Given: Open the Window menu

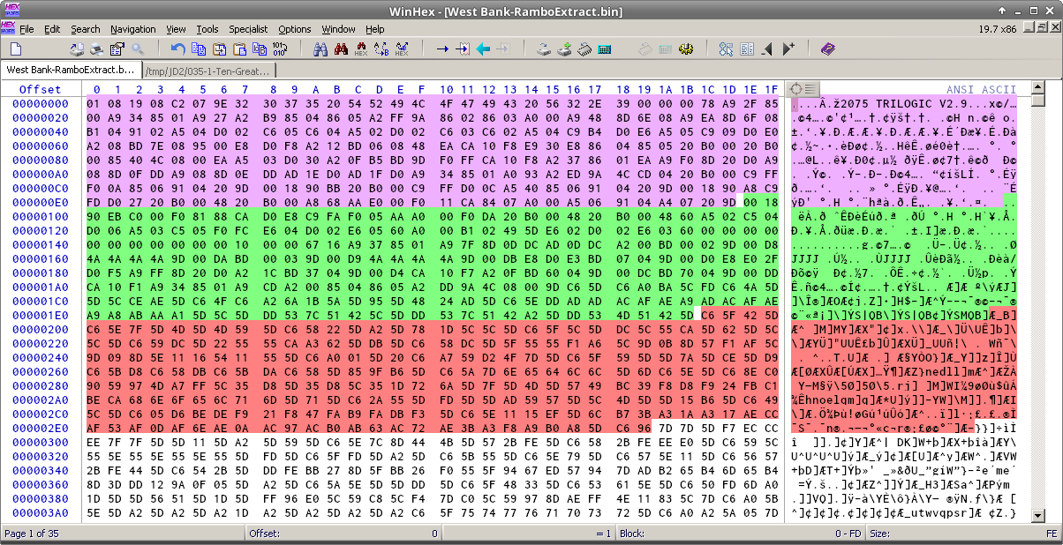Looking at the screenshot, I should click(x=338, y=29).
